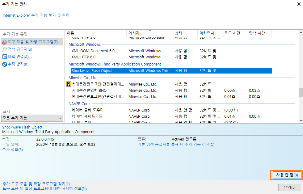Open the 표시 dropdown showing 모든 추가 기능

tap(32, 118)
